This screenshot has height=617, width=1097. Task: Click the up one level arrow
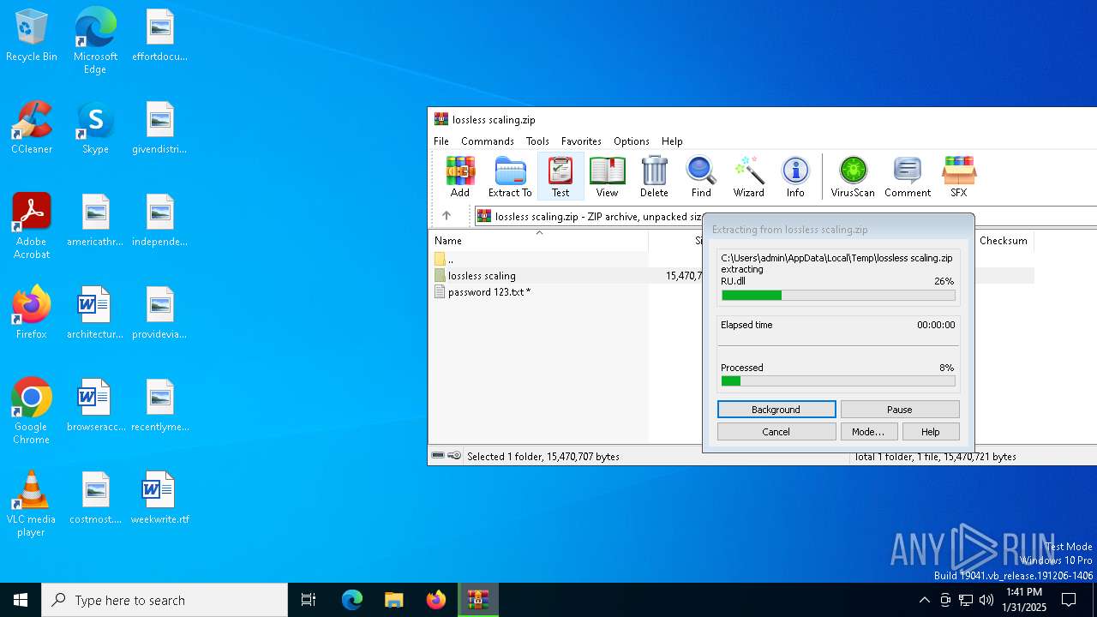(x=446, y=216)
